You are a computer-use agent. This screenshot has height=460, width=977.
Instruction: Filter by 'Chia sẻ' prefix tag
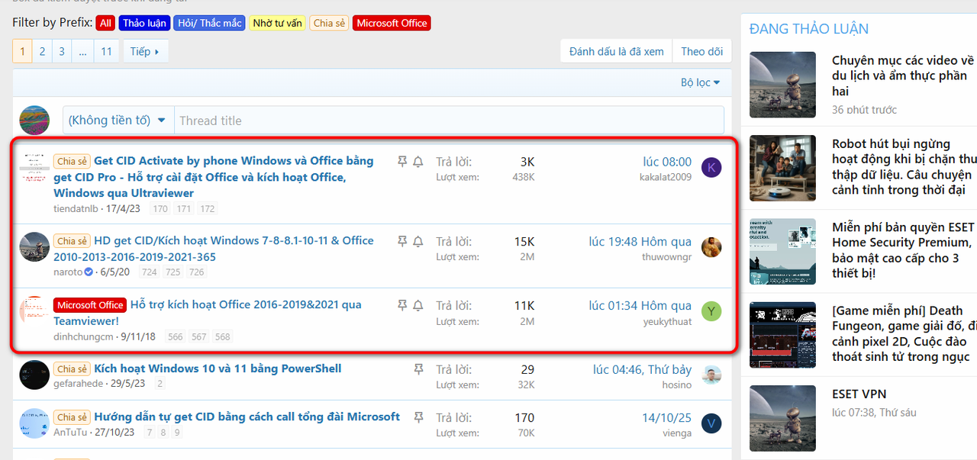coord(329,23)
